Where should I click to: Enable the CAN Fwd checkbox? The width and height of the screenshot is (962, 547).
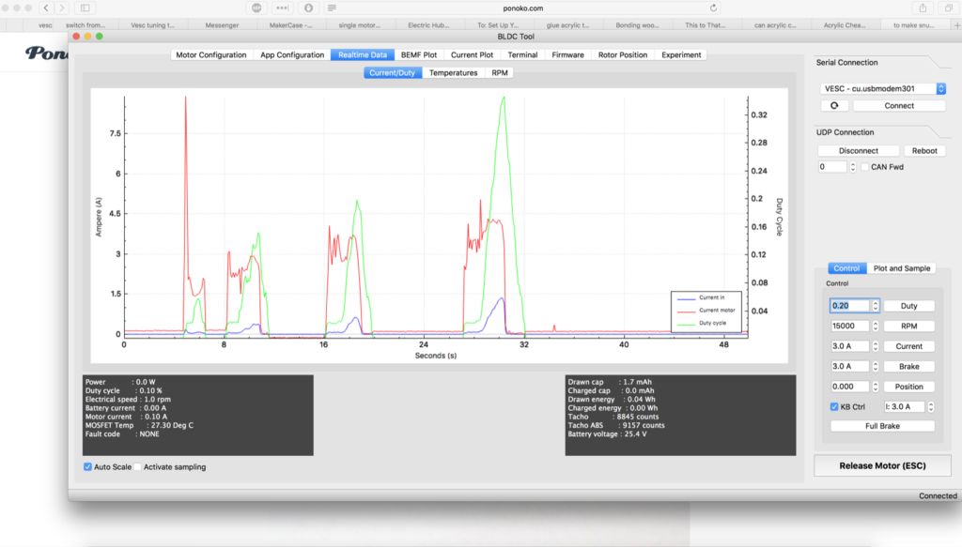(865, 167)
